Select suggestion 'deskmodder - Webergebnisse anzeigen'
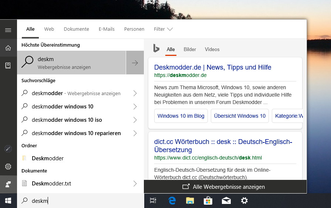Image resolution: width=331 pixels, height=208 pixels. click(x=76, y=93)
